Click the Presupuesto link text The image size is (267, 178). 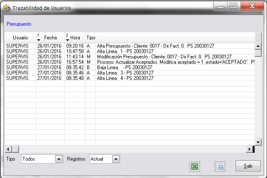19,24
